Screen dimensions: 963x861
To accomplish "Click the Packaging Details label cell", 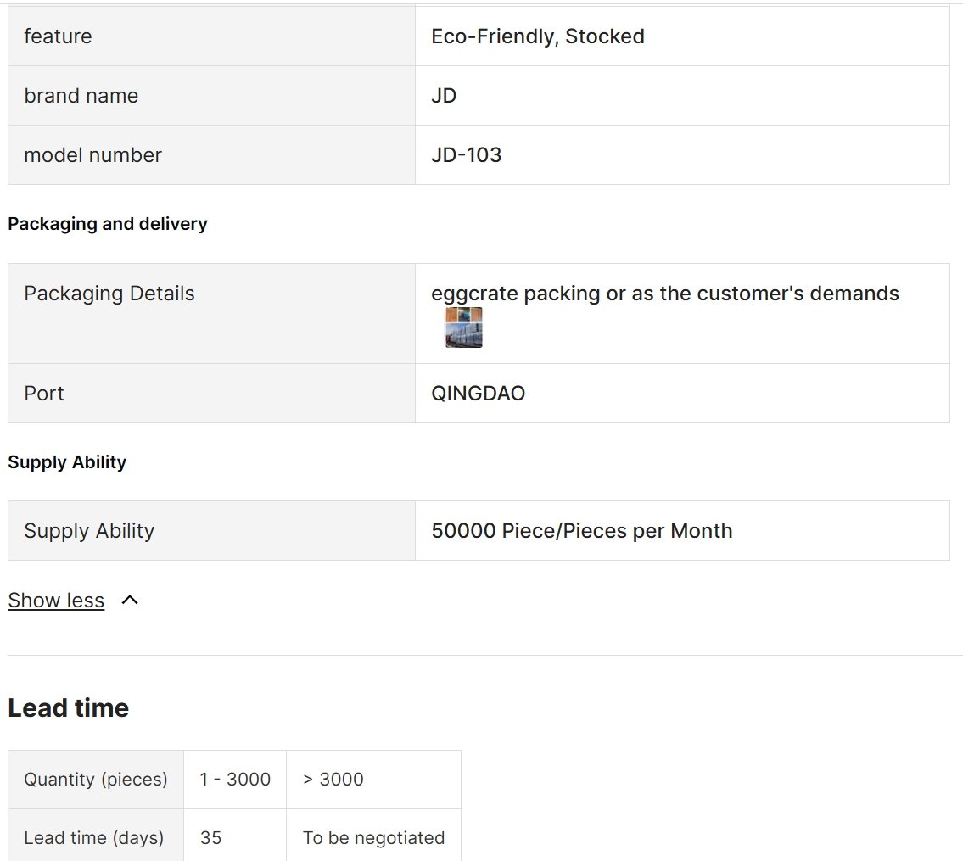I will (211, 313).
